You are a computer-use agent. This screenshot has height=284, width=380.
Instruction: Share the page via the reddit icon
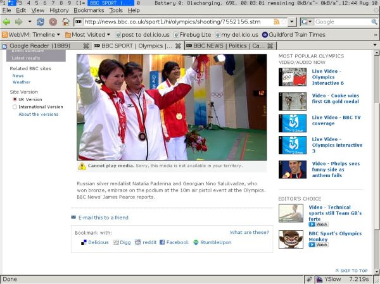tap(138, 242)
